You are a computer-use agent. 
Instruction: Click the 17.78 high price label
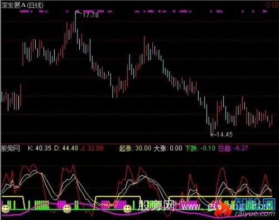pos(90,15)
